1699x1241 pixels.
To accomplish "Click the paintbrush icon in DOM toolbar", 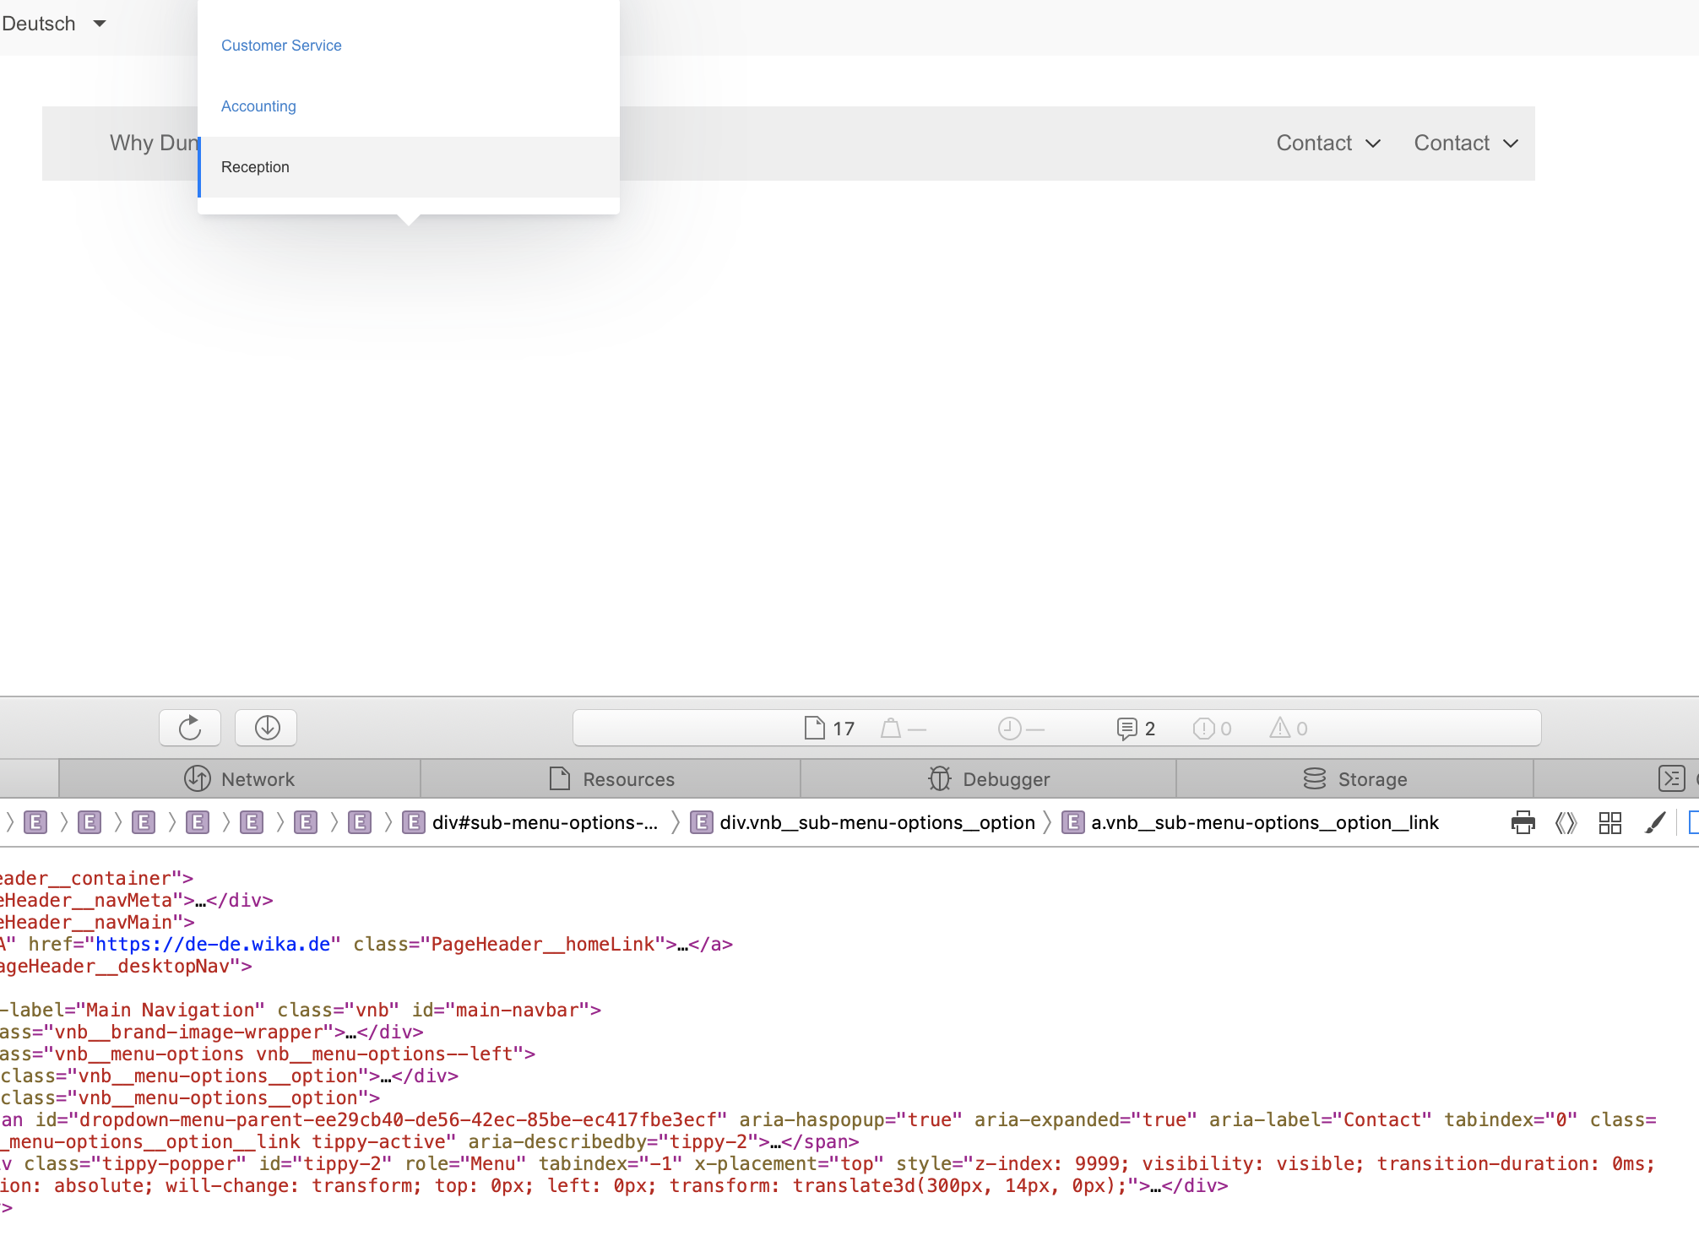I will click(1655, 822).
